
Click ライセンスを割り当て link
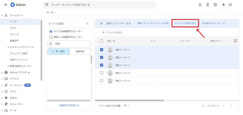click(x=185, y=23)
